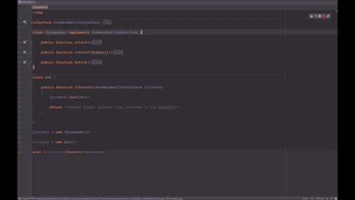The width and height of the screenshot is (355, 200).
Task: Expand the folded attack() method body
Action: (x=97, y=42)
